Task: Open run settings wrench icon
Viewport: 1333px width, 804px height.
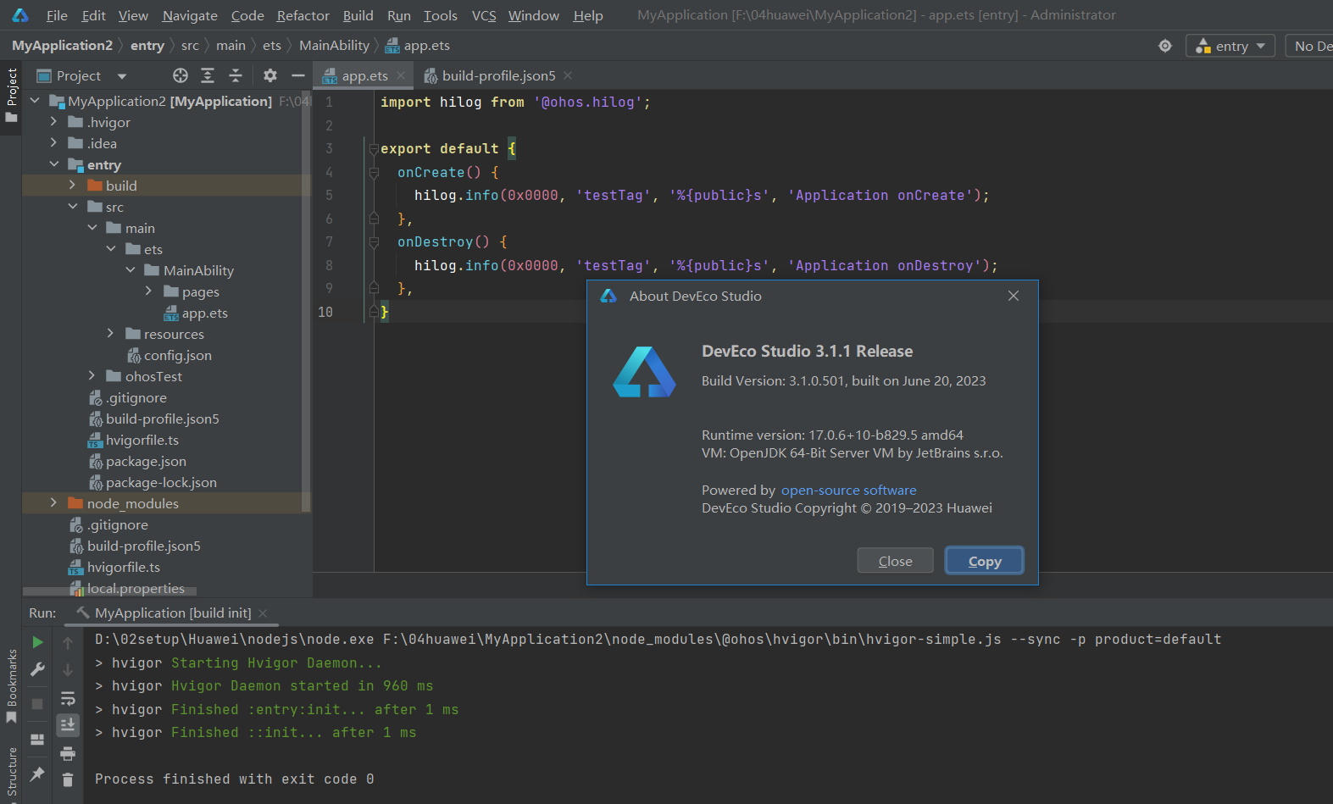Action: 37,669
